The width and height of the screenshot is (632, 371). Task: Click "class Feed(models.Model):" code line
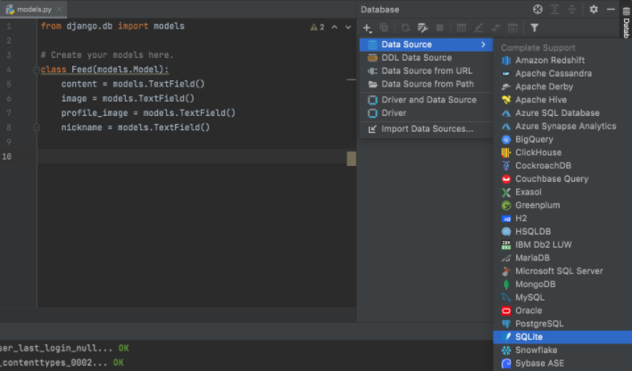click(104, 70)
